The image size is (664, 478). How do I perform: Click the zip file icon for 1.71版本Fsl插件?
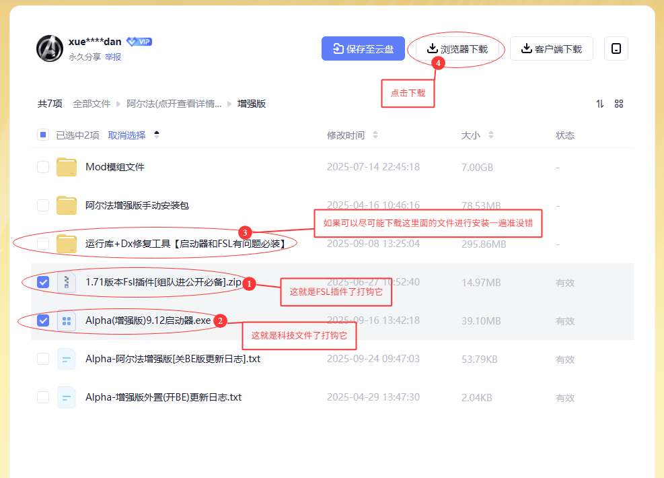67,282
